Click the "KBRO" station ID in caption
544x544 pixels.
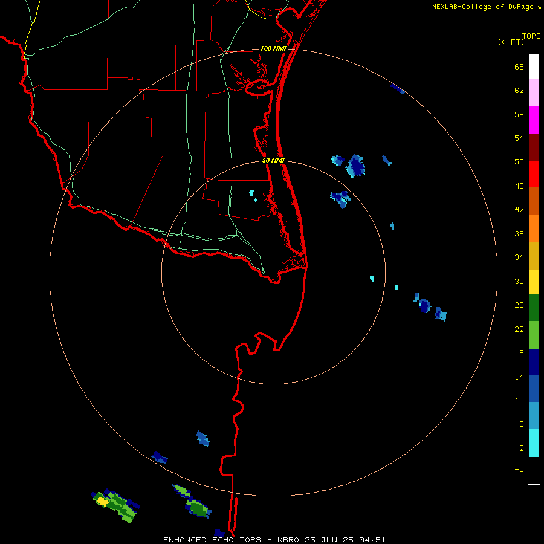click(x=288, y=540)
